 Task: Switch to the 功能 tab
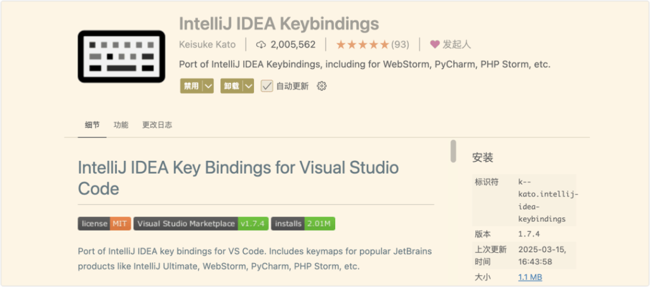[121, 125]
